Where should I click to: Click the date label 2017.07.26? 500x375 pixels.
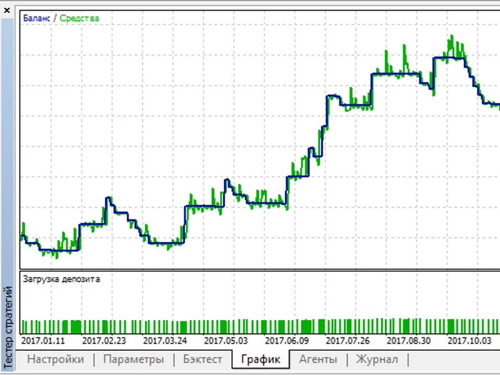click(x=347, y=341)
